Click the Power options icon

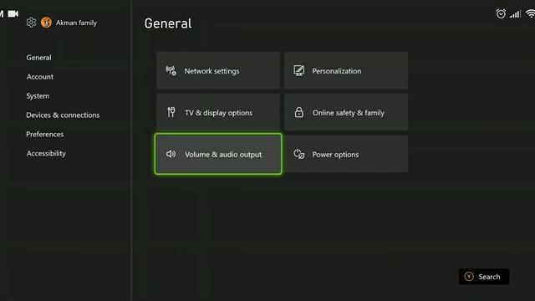tap(299, 154)
